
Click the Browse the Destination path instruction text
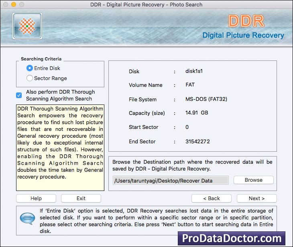click(x=192, y=165)
